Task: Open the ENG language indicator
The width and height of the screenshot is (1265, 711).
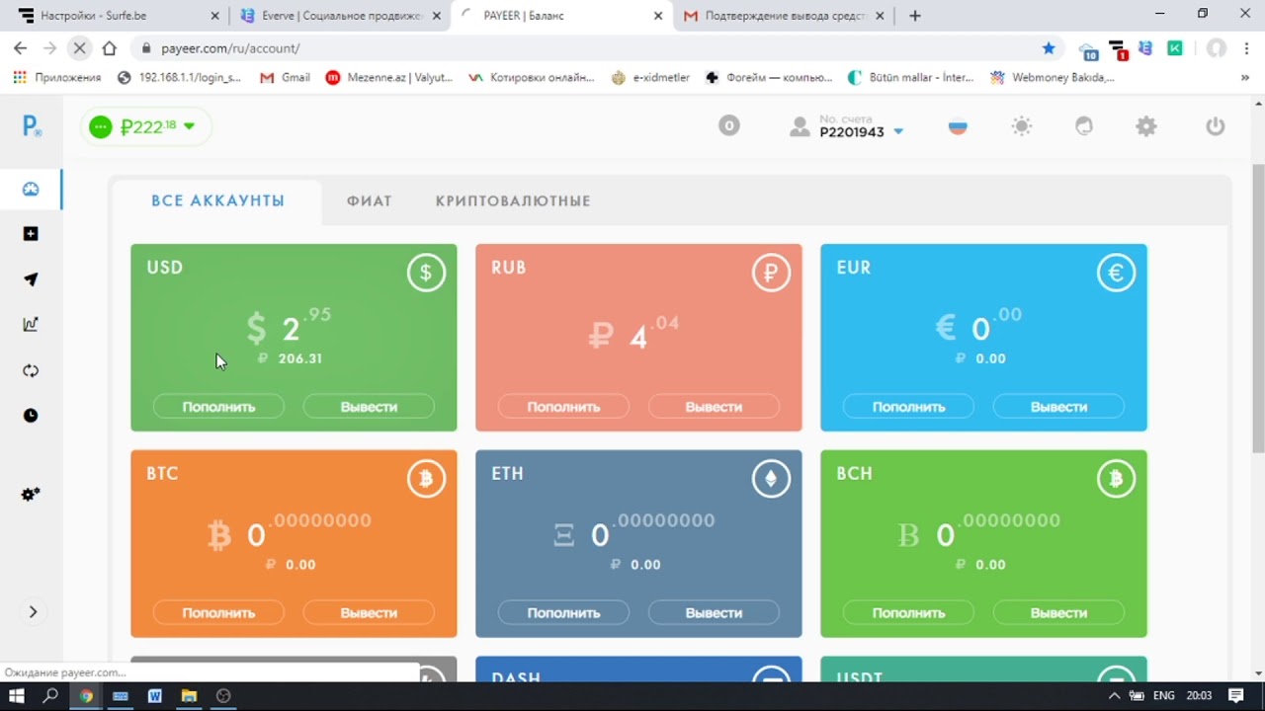Action: point(1164,696)
